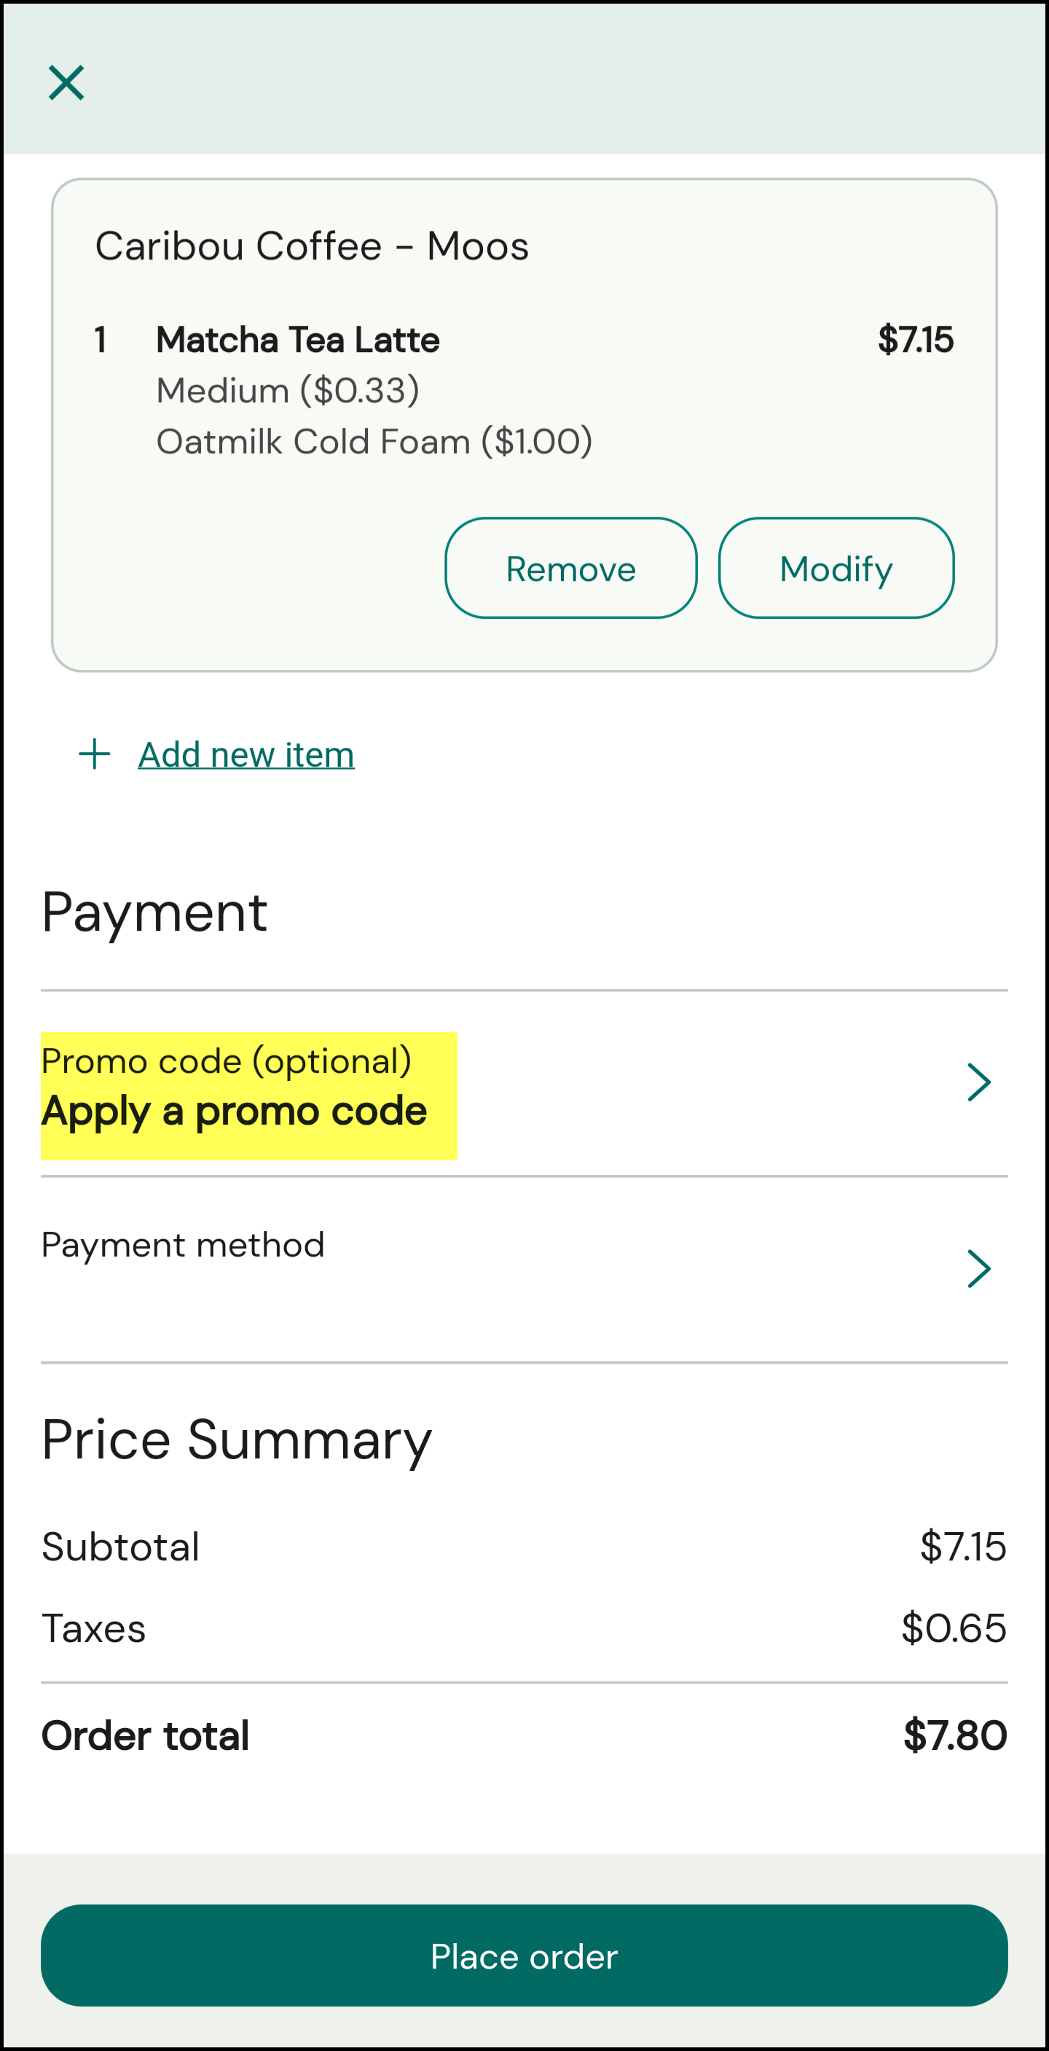The height and width of the screenshot is (2051, 1049).
Task: Click the Matcha Tea Latte item name
Action: 298,340
